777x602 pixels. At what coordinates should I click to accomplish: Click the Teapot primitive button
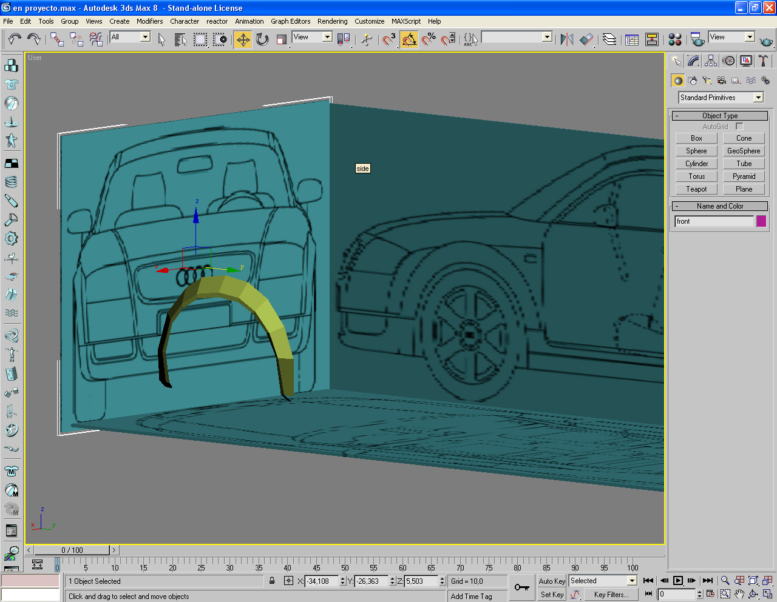coord(696,189)
